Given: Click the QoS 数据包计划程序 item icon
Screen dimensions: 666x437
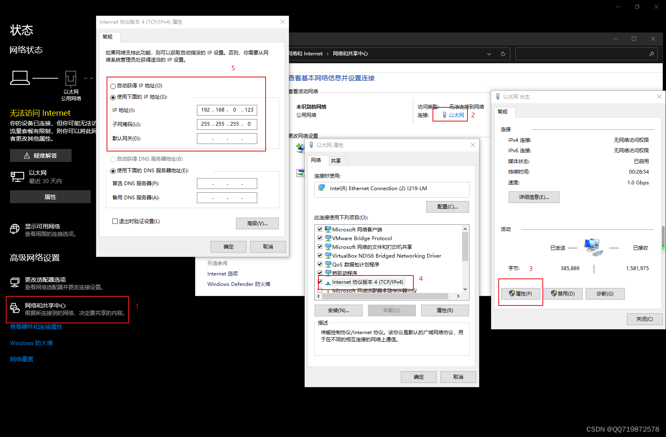Looking at the screenshot, I should [328, 264].
